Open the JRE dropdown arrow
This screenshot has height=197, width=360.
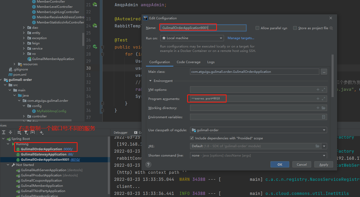coord(324,146)
